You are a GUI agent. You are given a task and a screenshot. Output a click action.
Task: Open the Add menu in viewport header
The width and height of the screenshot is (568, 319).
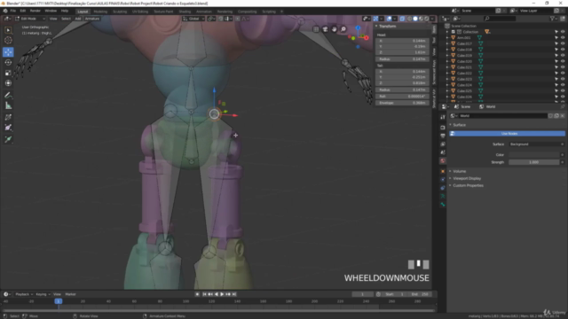click(77, 19)
